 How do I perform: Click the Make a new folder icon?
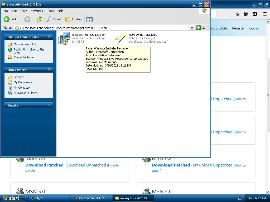(10, 44)
